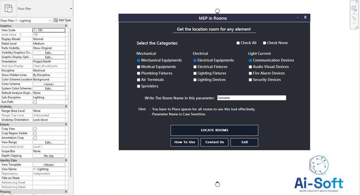Toggle the Sun Path checkbox
This screenshot has width=360, height=195.
(35, 102)
